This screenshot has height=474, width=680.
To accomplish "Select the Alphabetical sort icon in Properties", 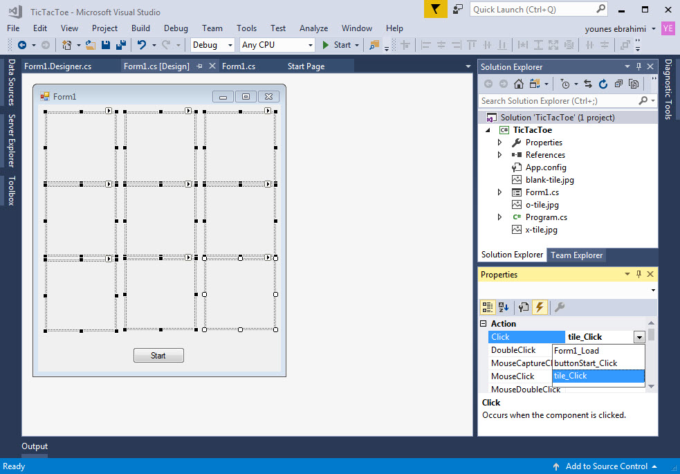I will point(504,308).
